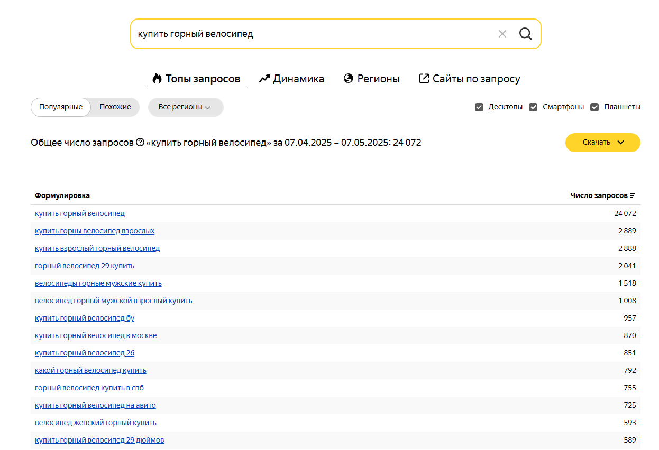Open the Динамика tab
The height and width of the screenshot is (450, 659).
pos(291,79)
